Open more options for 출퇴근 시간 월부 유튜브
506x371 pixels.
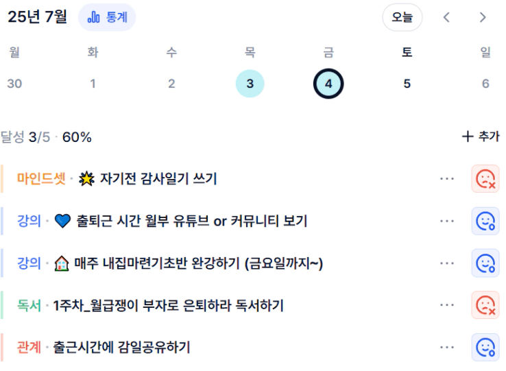coord(447,221)
